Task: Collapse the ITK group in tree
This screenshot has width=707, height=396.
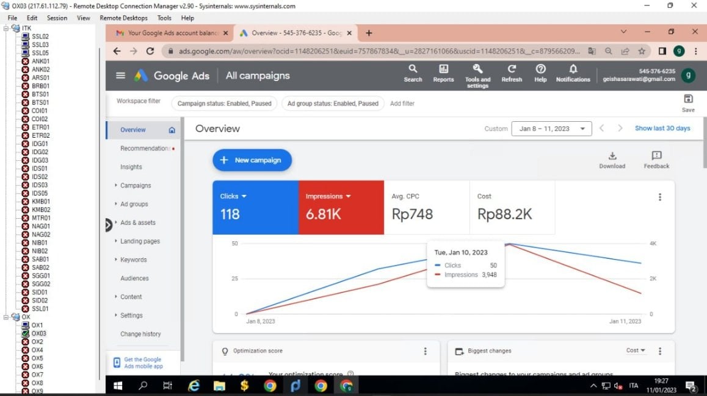Action: [6, 28]
